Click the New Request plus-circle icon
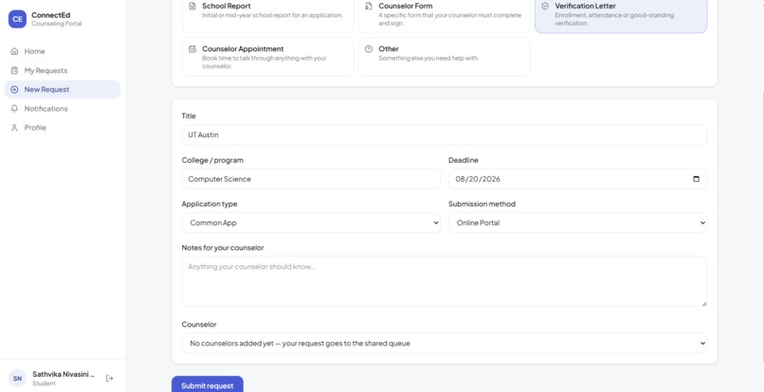The height and width of the screenshot is (392, 764). (x=14, y=90)
